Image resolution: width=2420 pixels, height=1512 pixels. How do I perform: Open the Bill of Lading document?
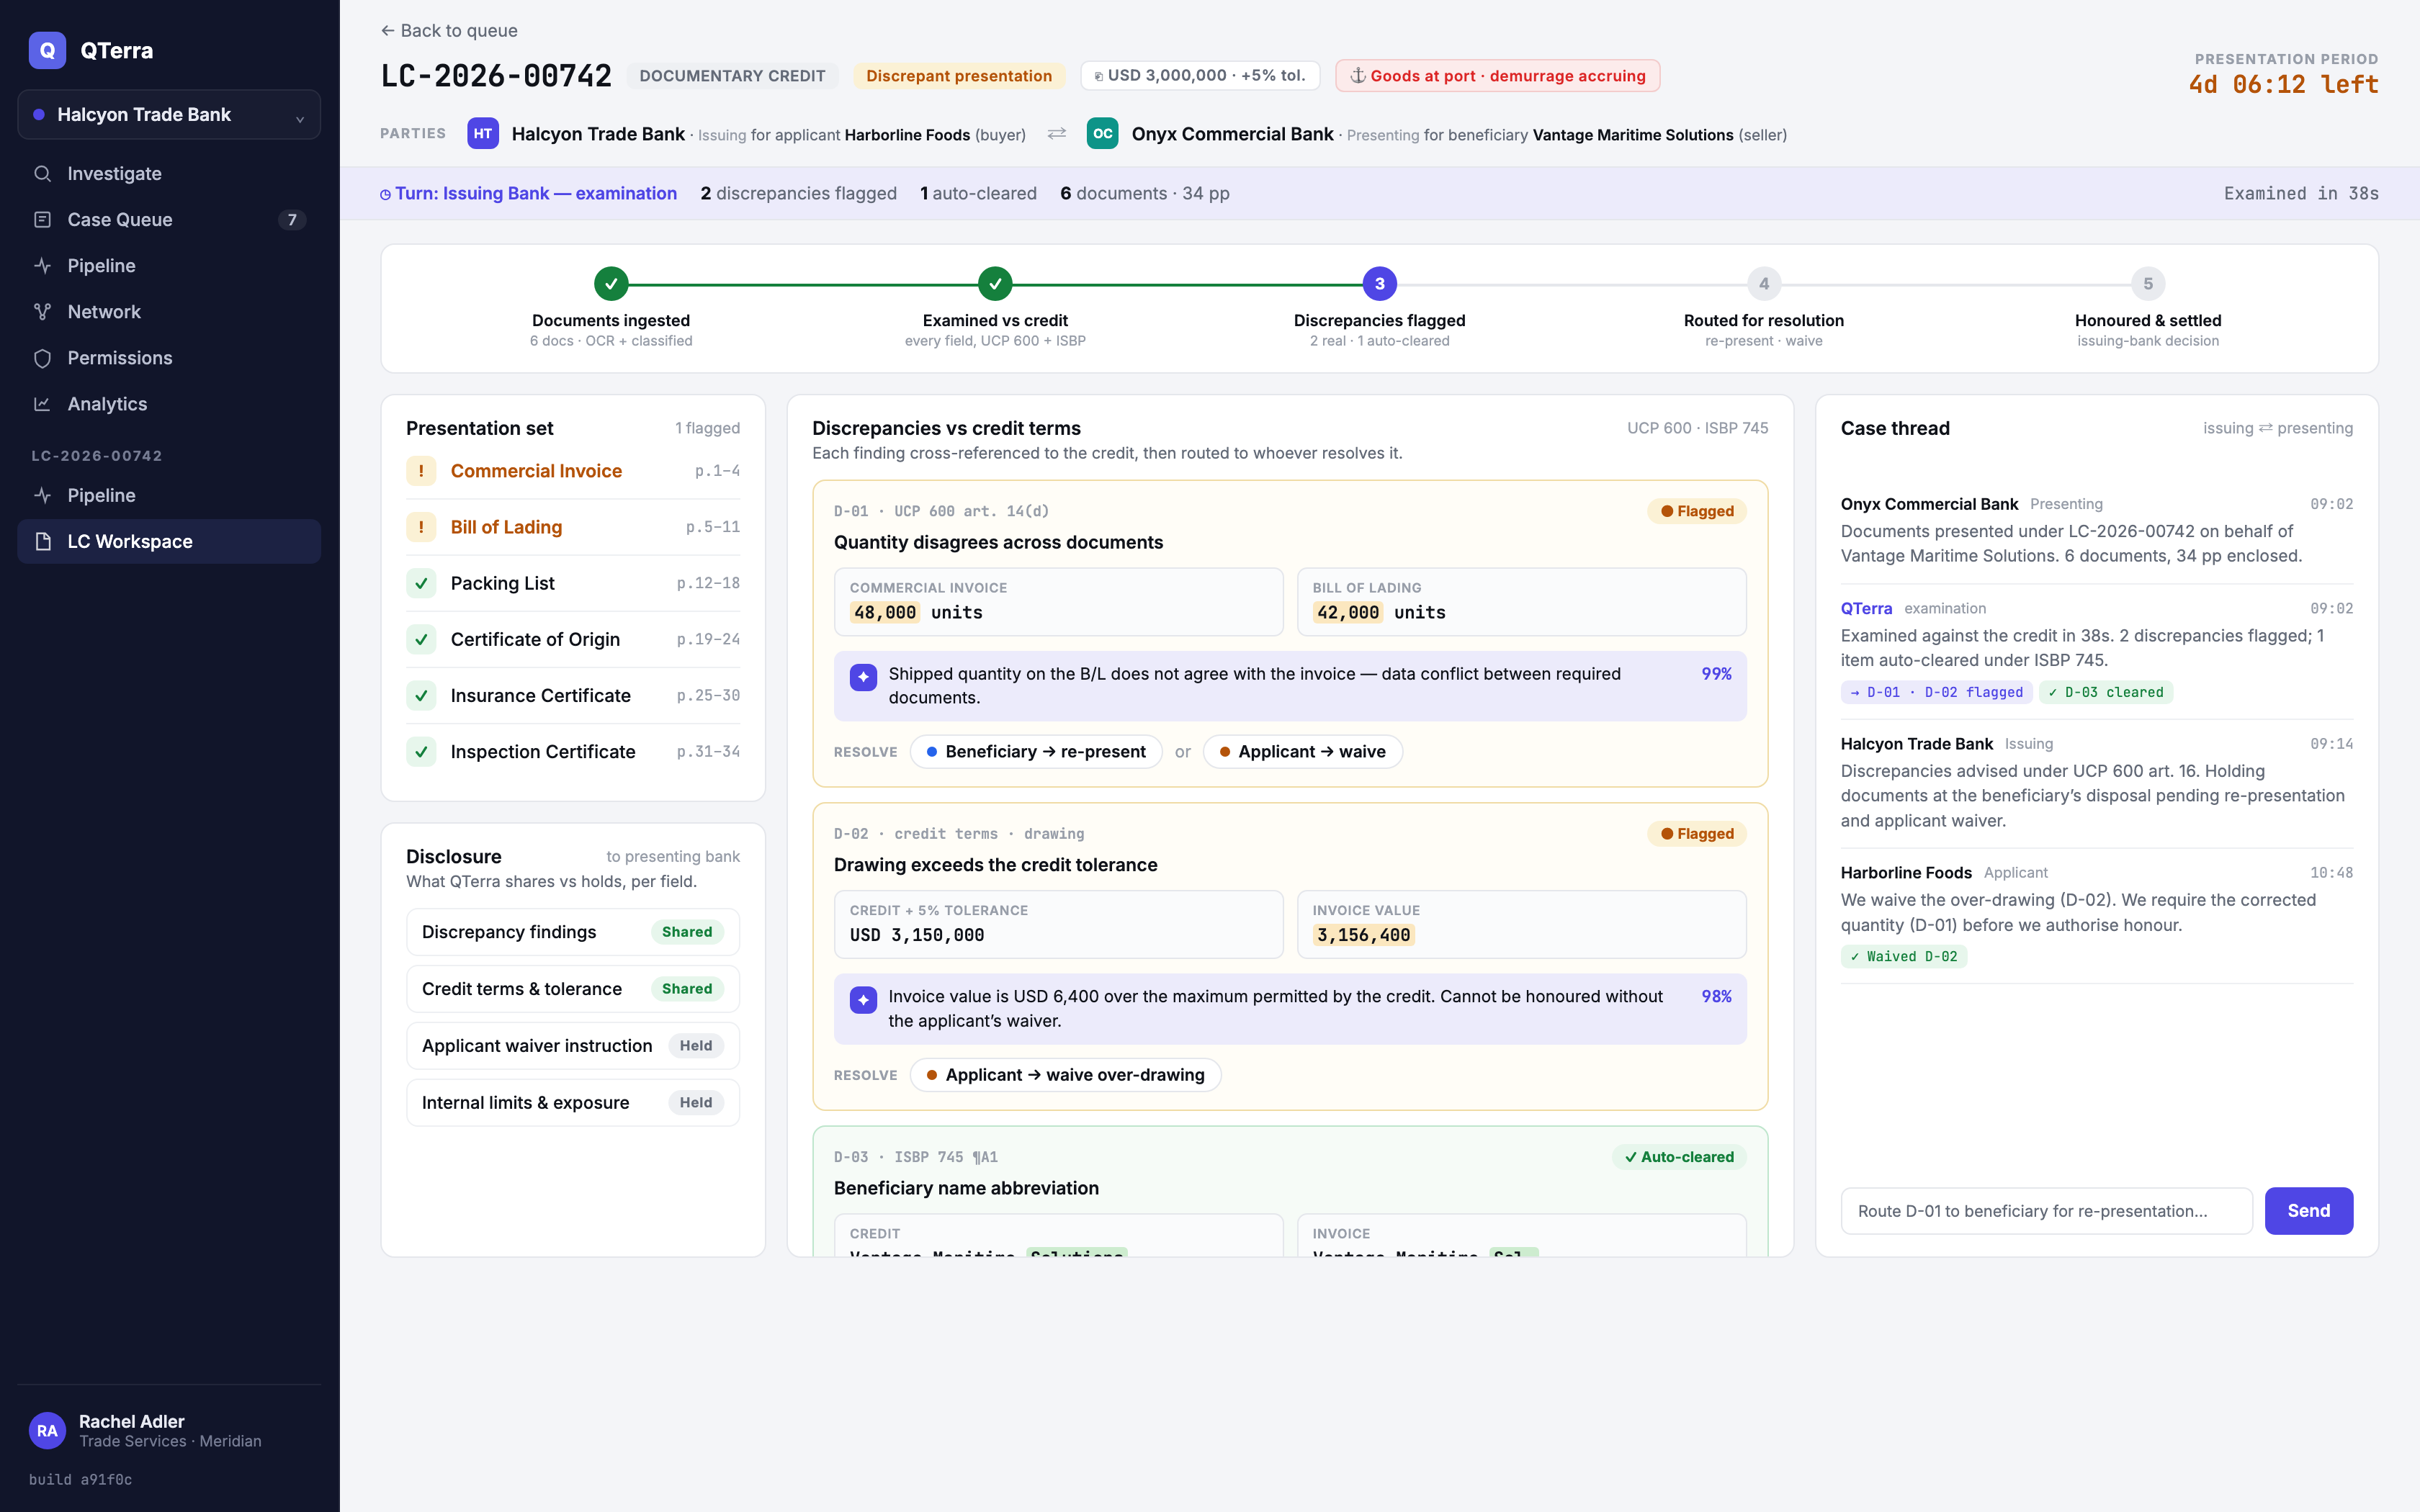coord(573,527)
